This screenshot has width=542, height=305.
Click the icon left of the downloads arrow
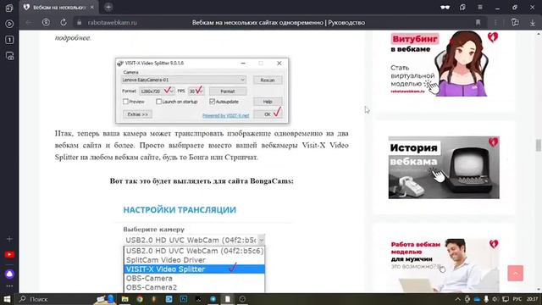515,23
